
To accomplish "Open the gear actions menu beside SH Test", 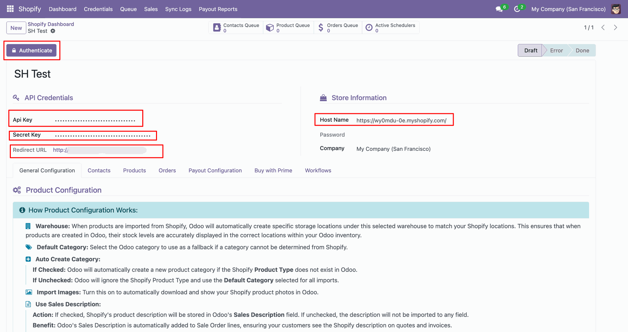I will point(53,31).
